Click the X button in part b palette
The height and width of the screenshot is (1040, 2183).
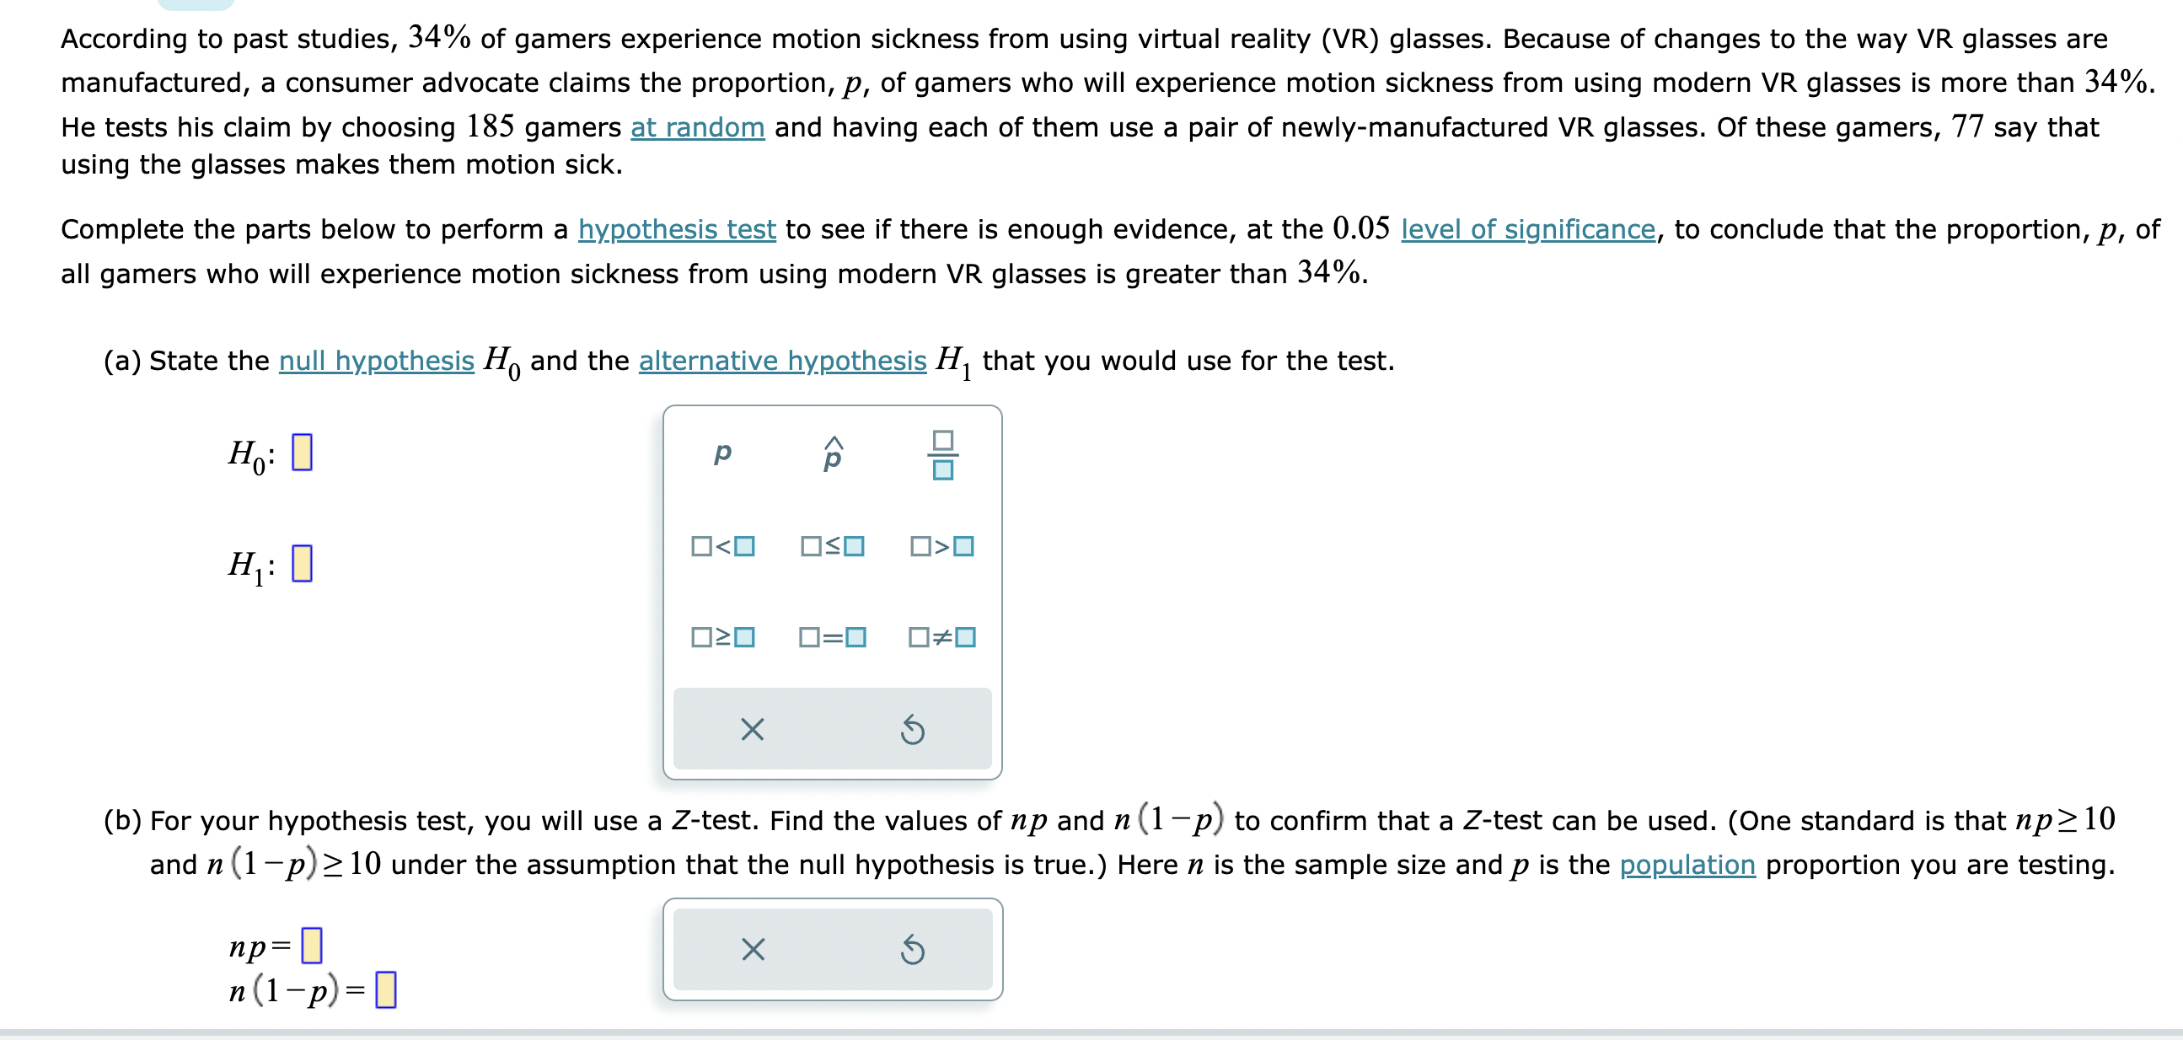pos(753,949)
